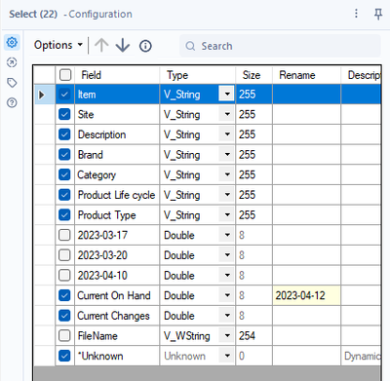Image resolution: width=390 pixels, height=381 pixels.
Task: Open Type dropdown for *Unknown row
Action: coord(227,356)
